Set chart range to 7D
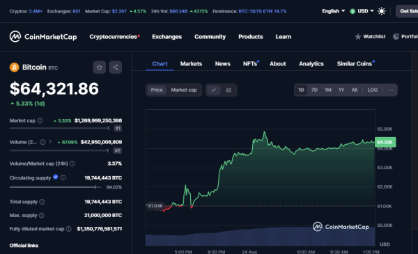This screenshot has width=418, height=254. click(314, 90)
